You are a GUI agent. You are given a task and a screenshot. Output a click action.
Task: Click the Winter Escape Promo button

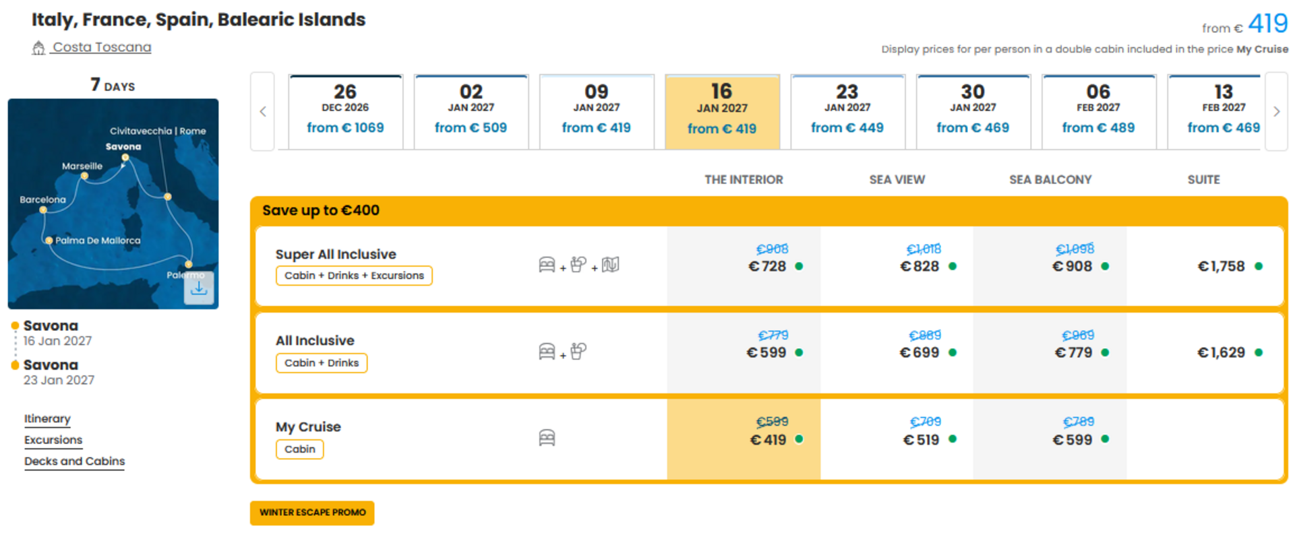pos(312,513)
